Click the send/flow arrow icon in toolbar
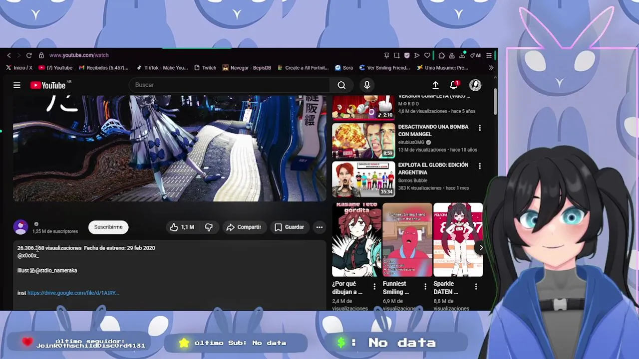Viewport: 639px width, 359px height. [417, 55]
